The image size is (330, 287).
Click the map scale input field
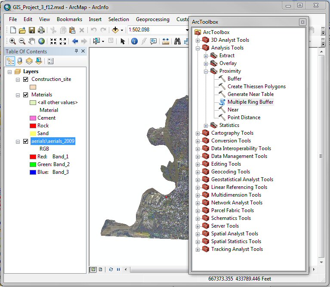click(x=156, y=30)
